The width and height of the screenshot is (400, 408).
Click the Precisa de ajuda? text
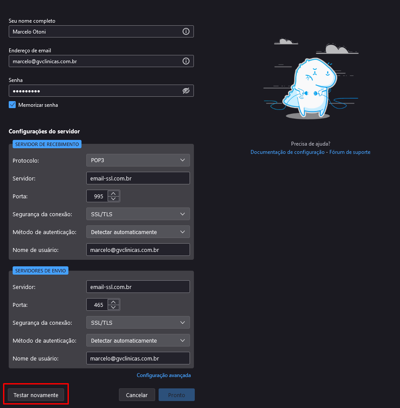coord(311,144)
